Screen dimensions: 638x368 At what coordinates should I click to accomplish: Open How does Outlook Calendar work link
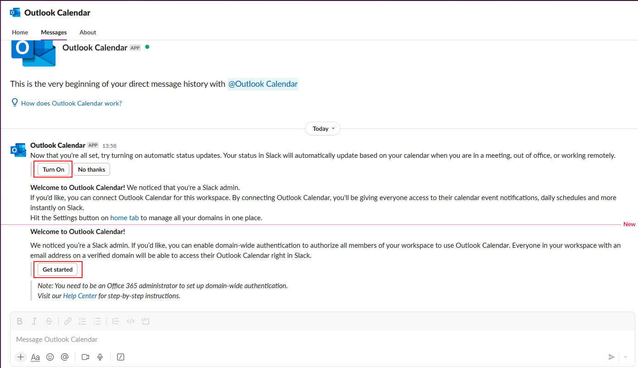[72, 103]
